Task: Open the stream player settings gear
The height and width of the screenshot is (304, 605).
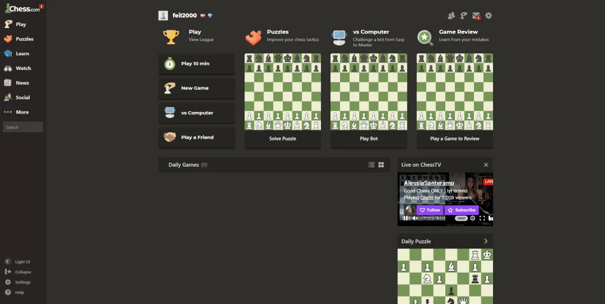Action: coord(473,218)
